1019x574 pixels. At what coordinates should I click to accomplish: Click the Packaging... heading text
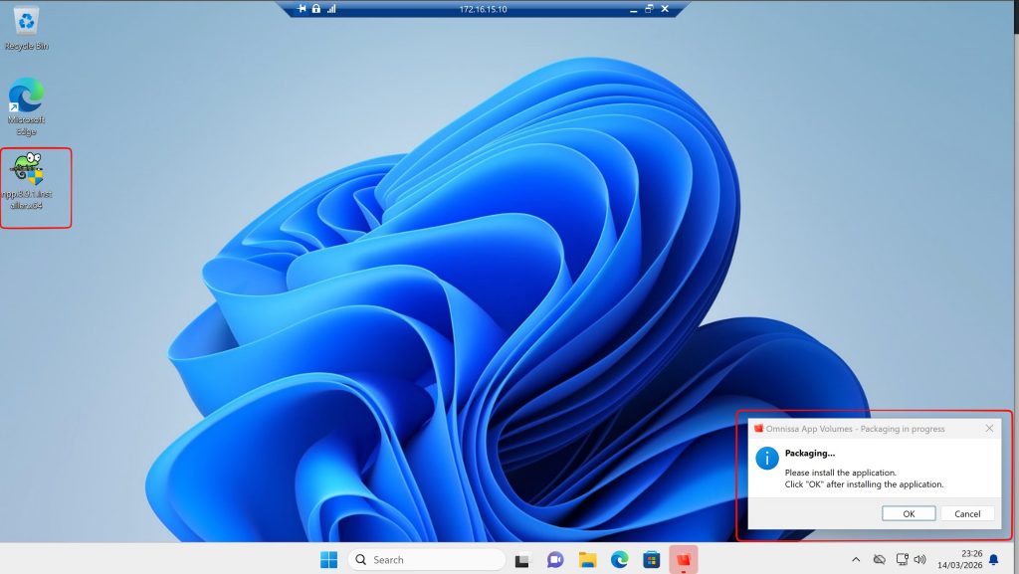[x=810, y=454]
